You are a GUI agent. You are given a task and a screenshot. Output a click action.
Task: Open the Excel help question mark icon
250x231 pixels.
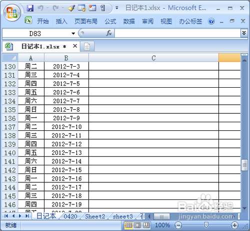pos(211,22)
